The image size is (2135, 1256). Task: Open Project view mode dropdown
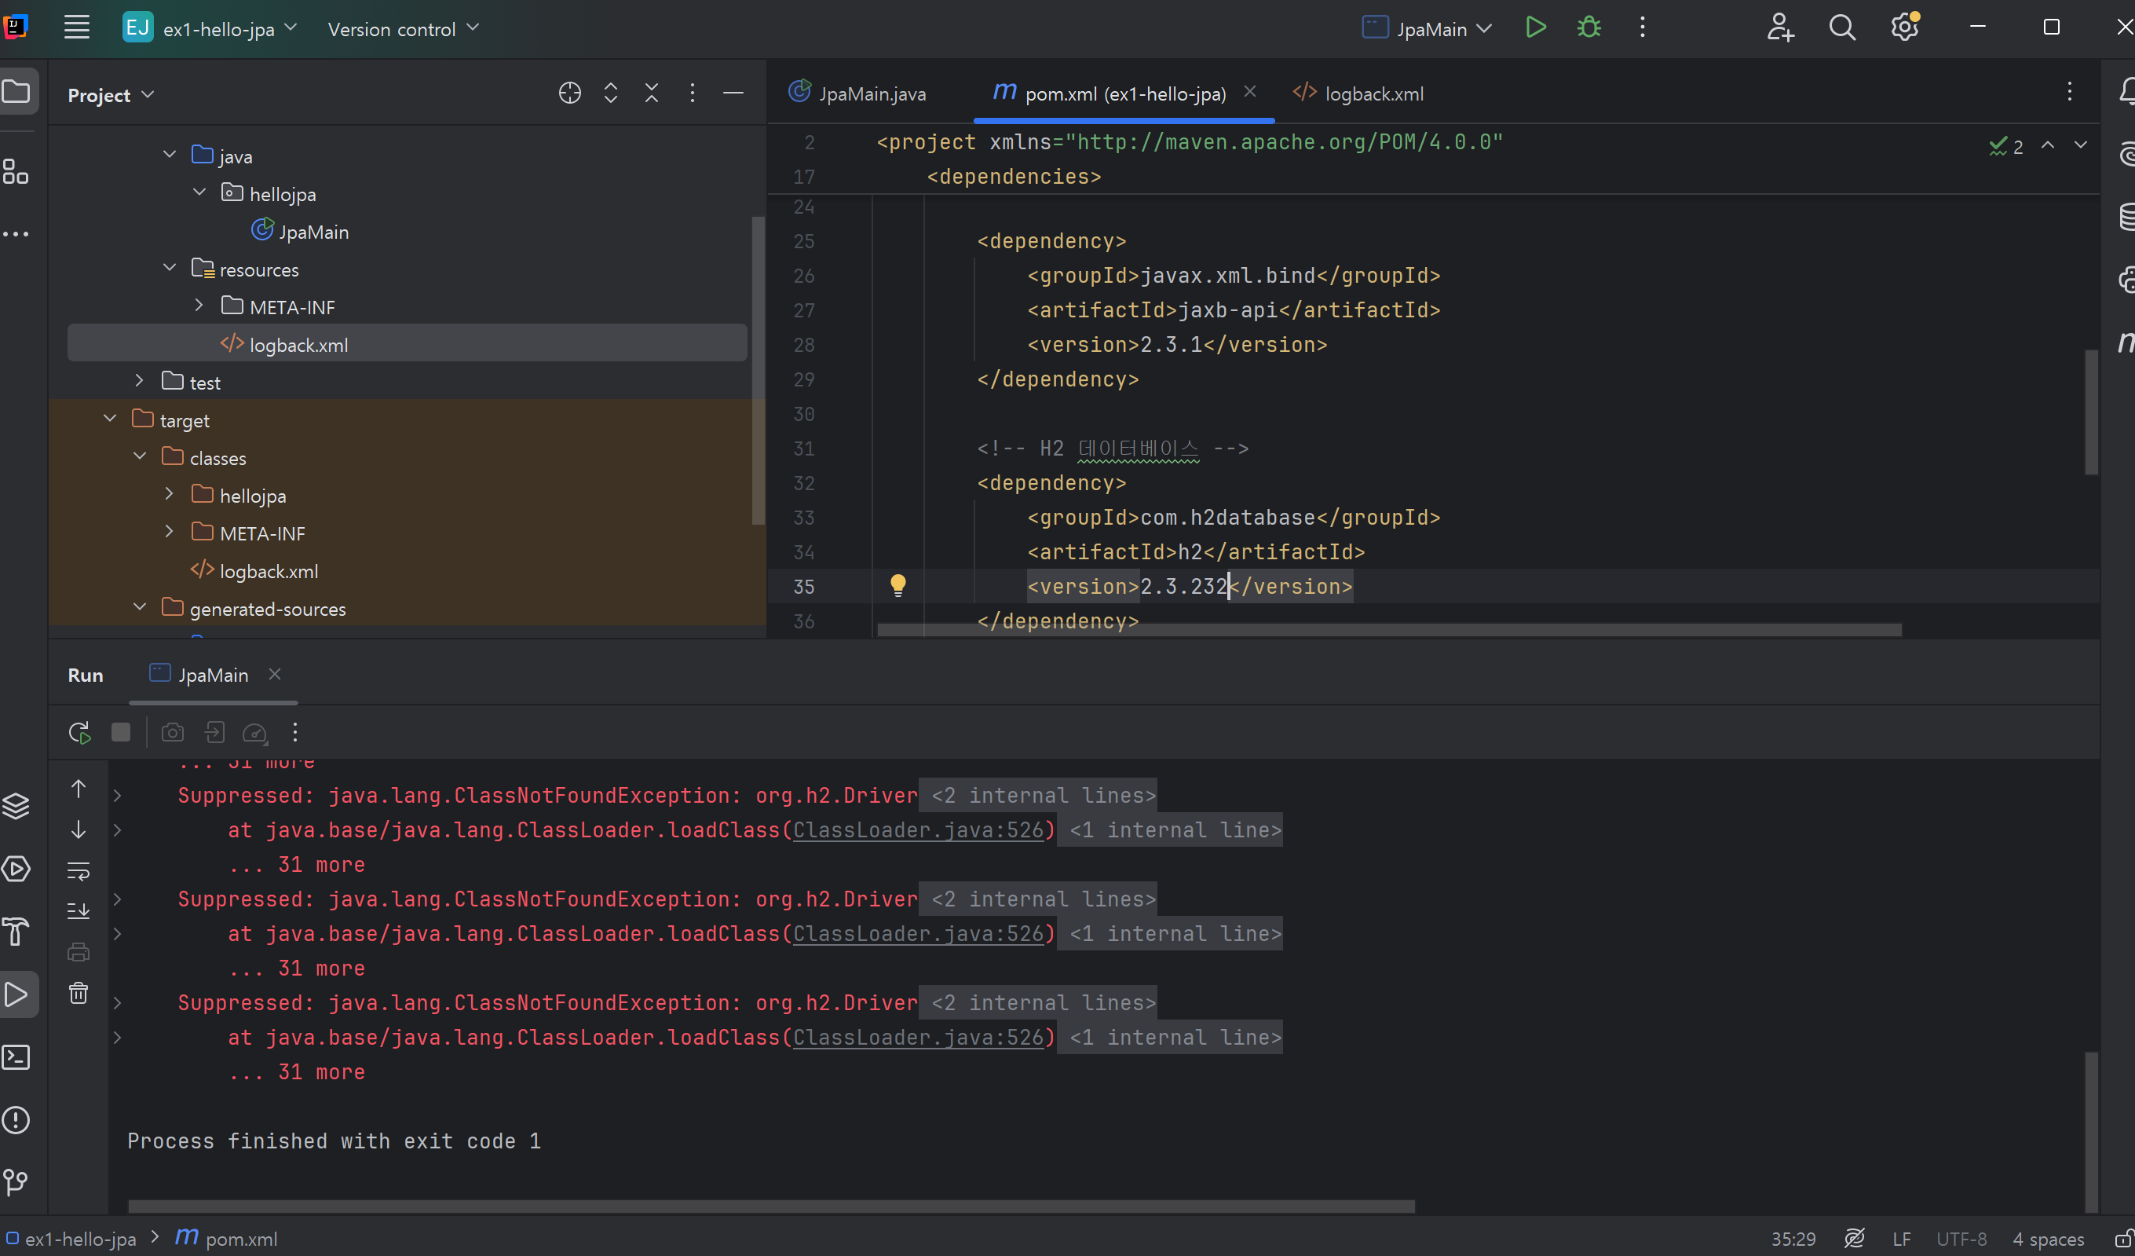click(x=110, y=95)
